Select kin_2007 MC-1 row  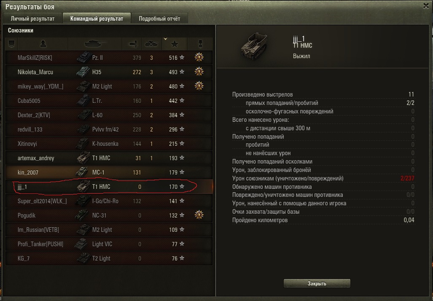tap(109, 172)
